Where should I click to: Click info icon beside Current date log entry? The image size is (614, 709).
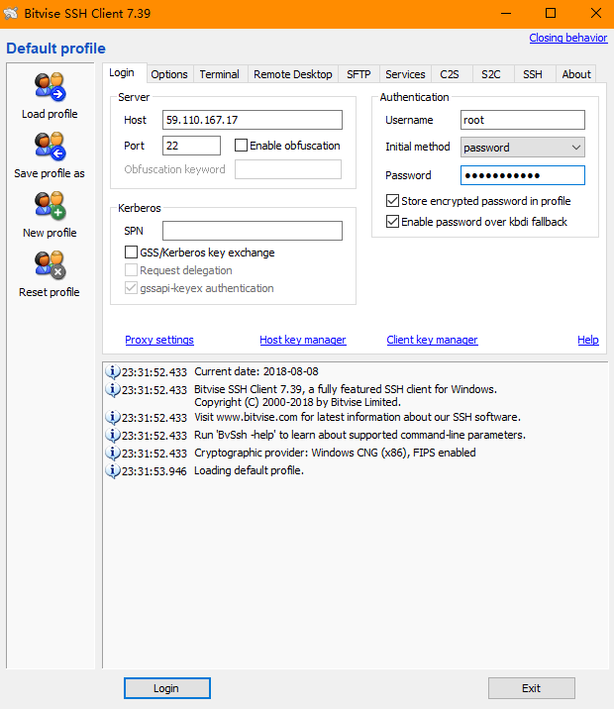(x=113, y=371)
